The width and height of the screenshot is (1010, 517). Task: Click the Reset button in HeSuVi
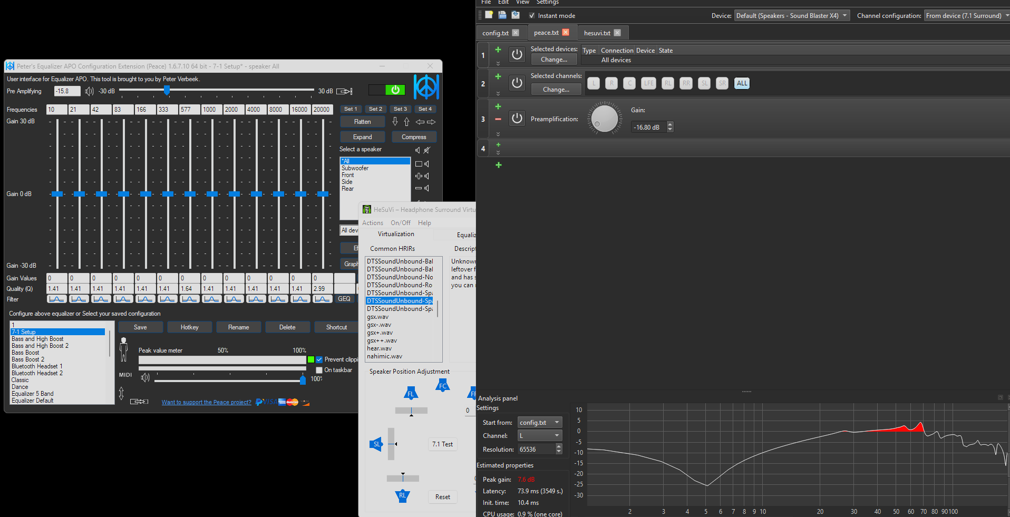pos(442,497)
